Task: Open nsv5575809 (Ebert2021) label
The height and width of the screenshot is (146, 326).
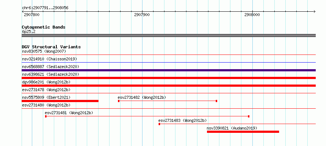Action: (x=46, y=97)
